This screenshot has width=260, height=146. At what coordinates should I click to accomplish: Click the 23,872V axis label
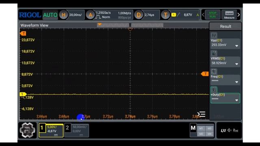tap(28, 40)
